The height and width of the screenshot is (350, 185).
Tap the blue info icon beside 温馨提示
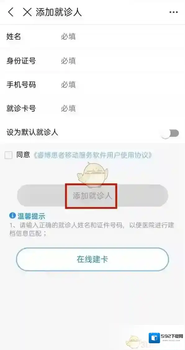coord(12,216)
